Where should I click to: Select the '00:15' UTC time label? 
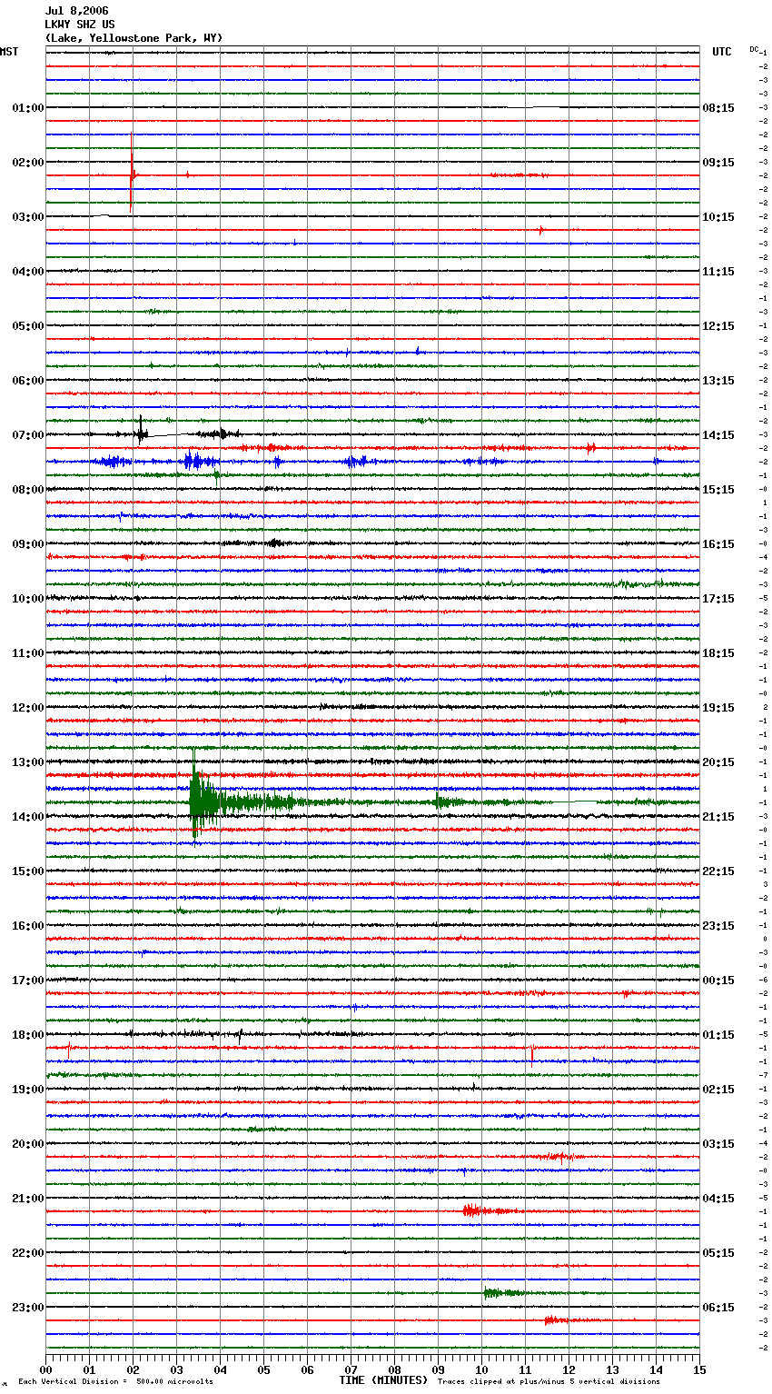click(718, 981)
